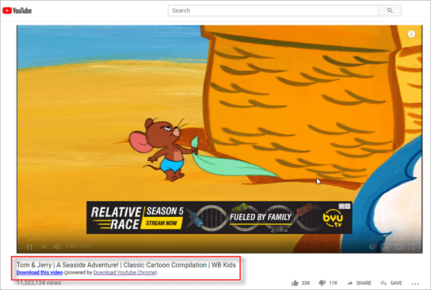The image size is (431, 290).
Task: Click the 0:19 / 23:31 time display
Action: (78, 246)
